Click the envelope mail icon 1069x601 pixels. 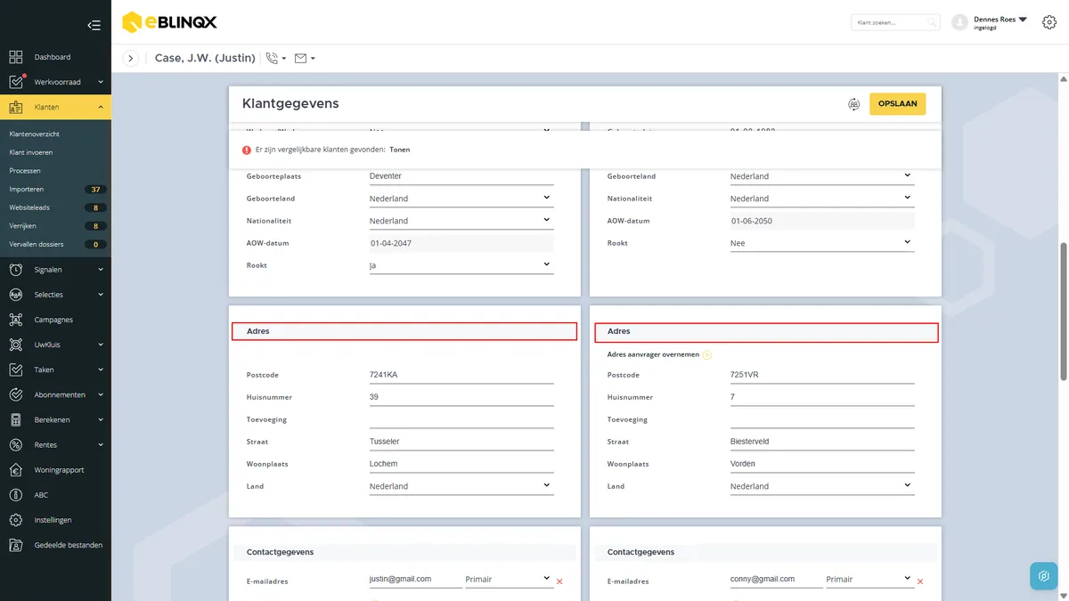300,58
